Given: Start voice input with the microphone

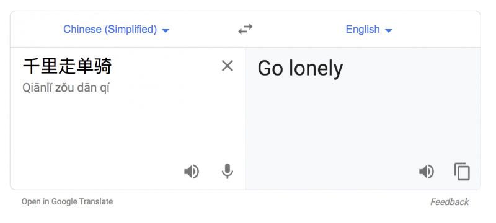Looking at the screenshot, I should [x=227, y=172].
